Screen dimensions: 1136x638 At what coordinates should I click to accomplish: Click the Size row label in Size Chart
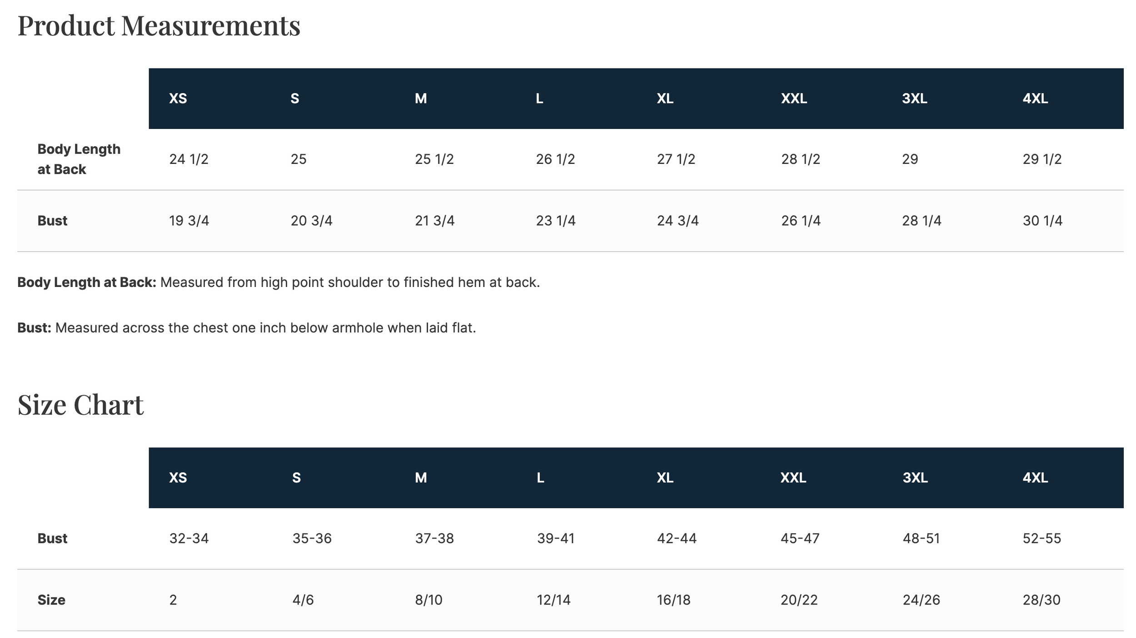(x=51, y=600)
